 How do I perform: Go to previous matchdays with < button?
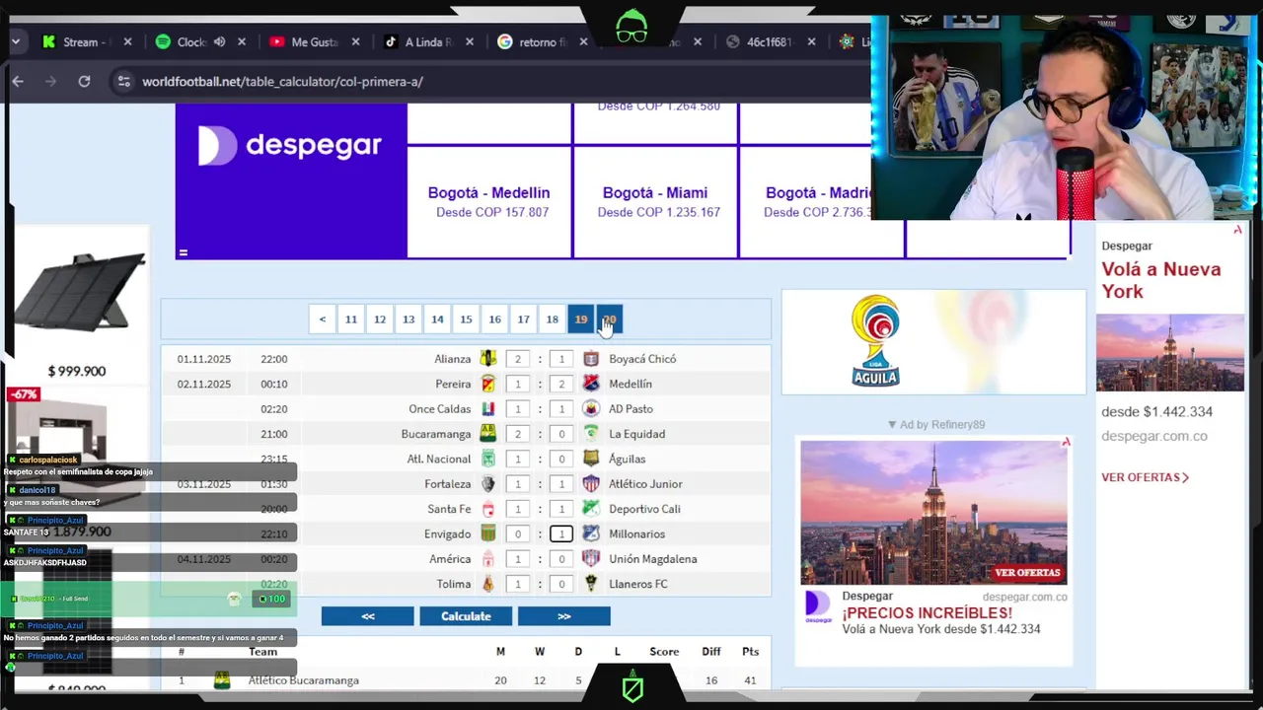pyautogui.click(x=323, y=319)
